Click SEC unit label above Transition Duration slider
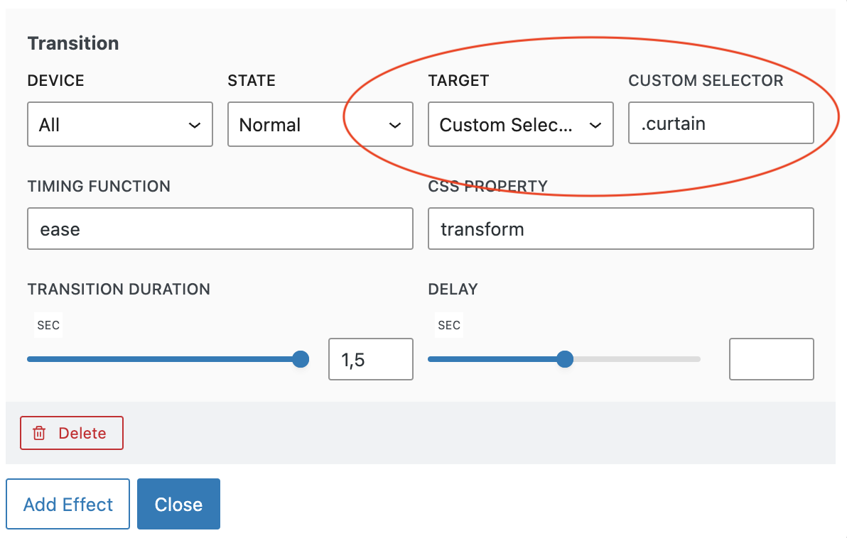847x538 pixels. coord(48,326)
